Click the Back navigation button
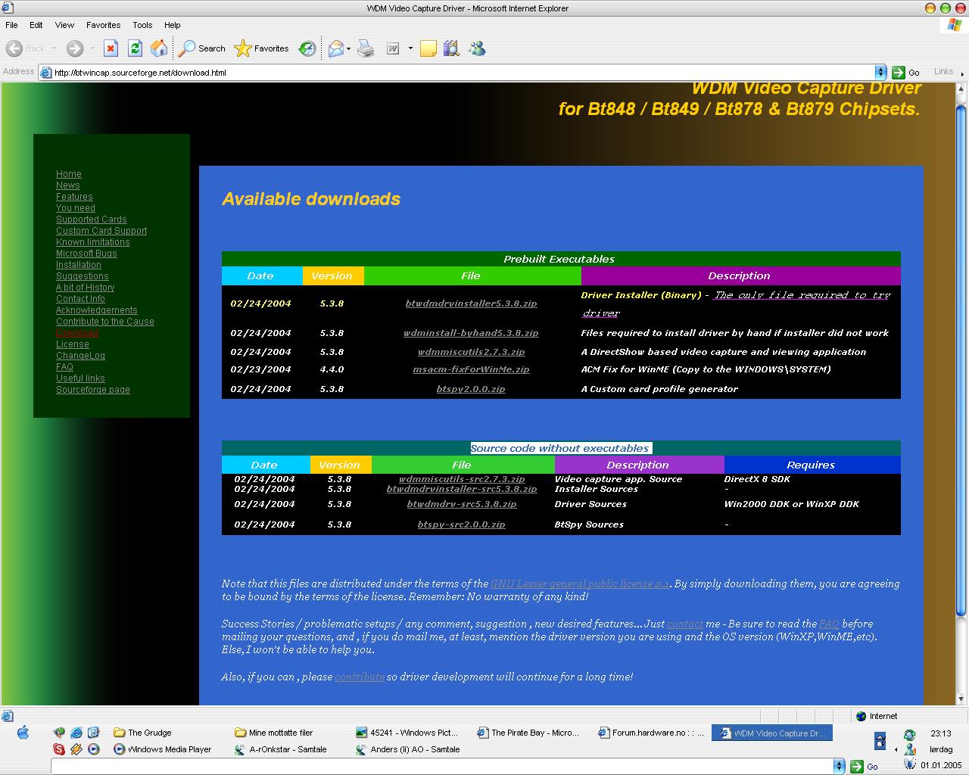Screen dimensions: 969x775 [x=26, y=48]
